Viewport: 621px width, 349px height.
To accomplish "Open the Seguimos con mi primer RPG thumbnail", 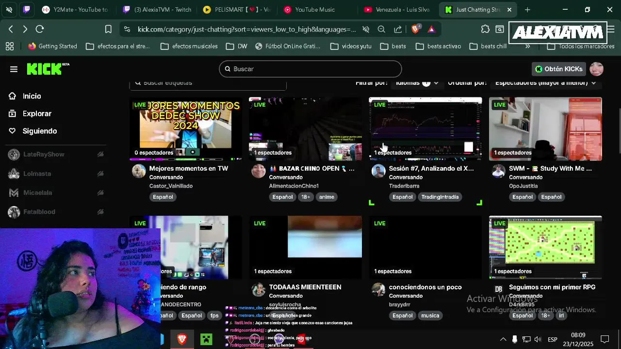I will [x=545, y=247].
